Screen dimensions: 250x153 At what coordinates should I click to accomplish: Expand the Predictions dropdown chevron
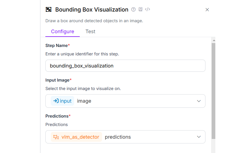pyautogui.click(x=199, y=137)
